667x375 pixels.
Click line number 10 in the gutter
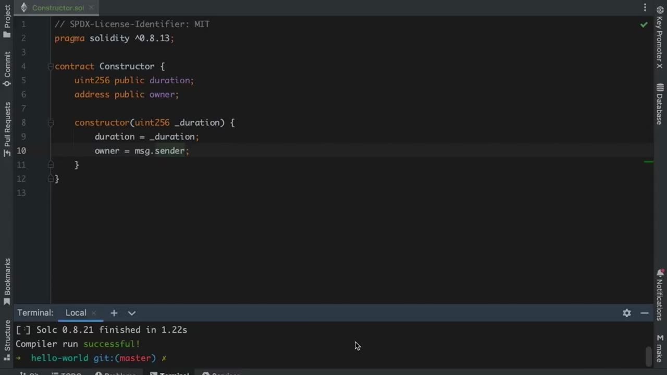pyautogui.click(x=21, y=151)
